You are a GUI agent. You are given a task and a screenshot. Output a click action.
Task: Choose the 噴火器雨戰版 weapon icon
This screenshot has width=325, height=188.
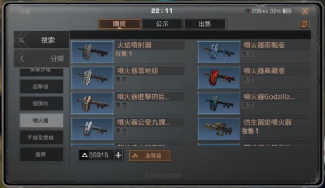tap(219, 52)
